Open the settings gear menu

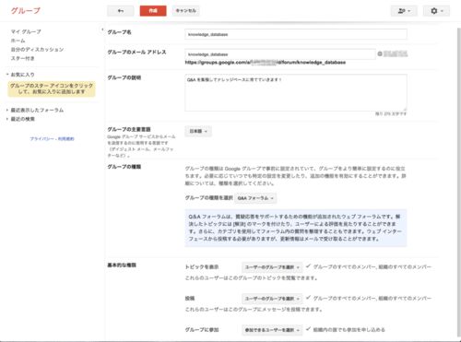436,11
